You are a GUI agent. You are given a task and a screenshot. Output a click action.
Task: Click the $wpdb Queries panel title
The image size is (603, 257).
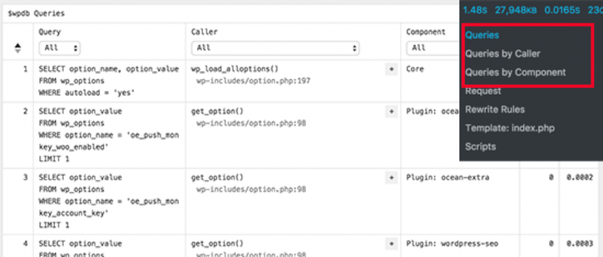click(36, 14)
